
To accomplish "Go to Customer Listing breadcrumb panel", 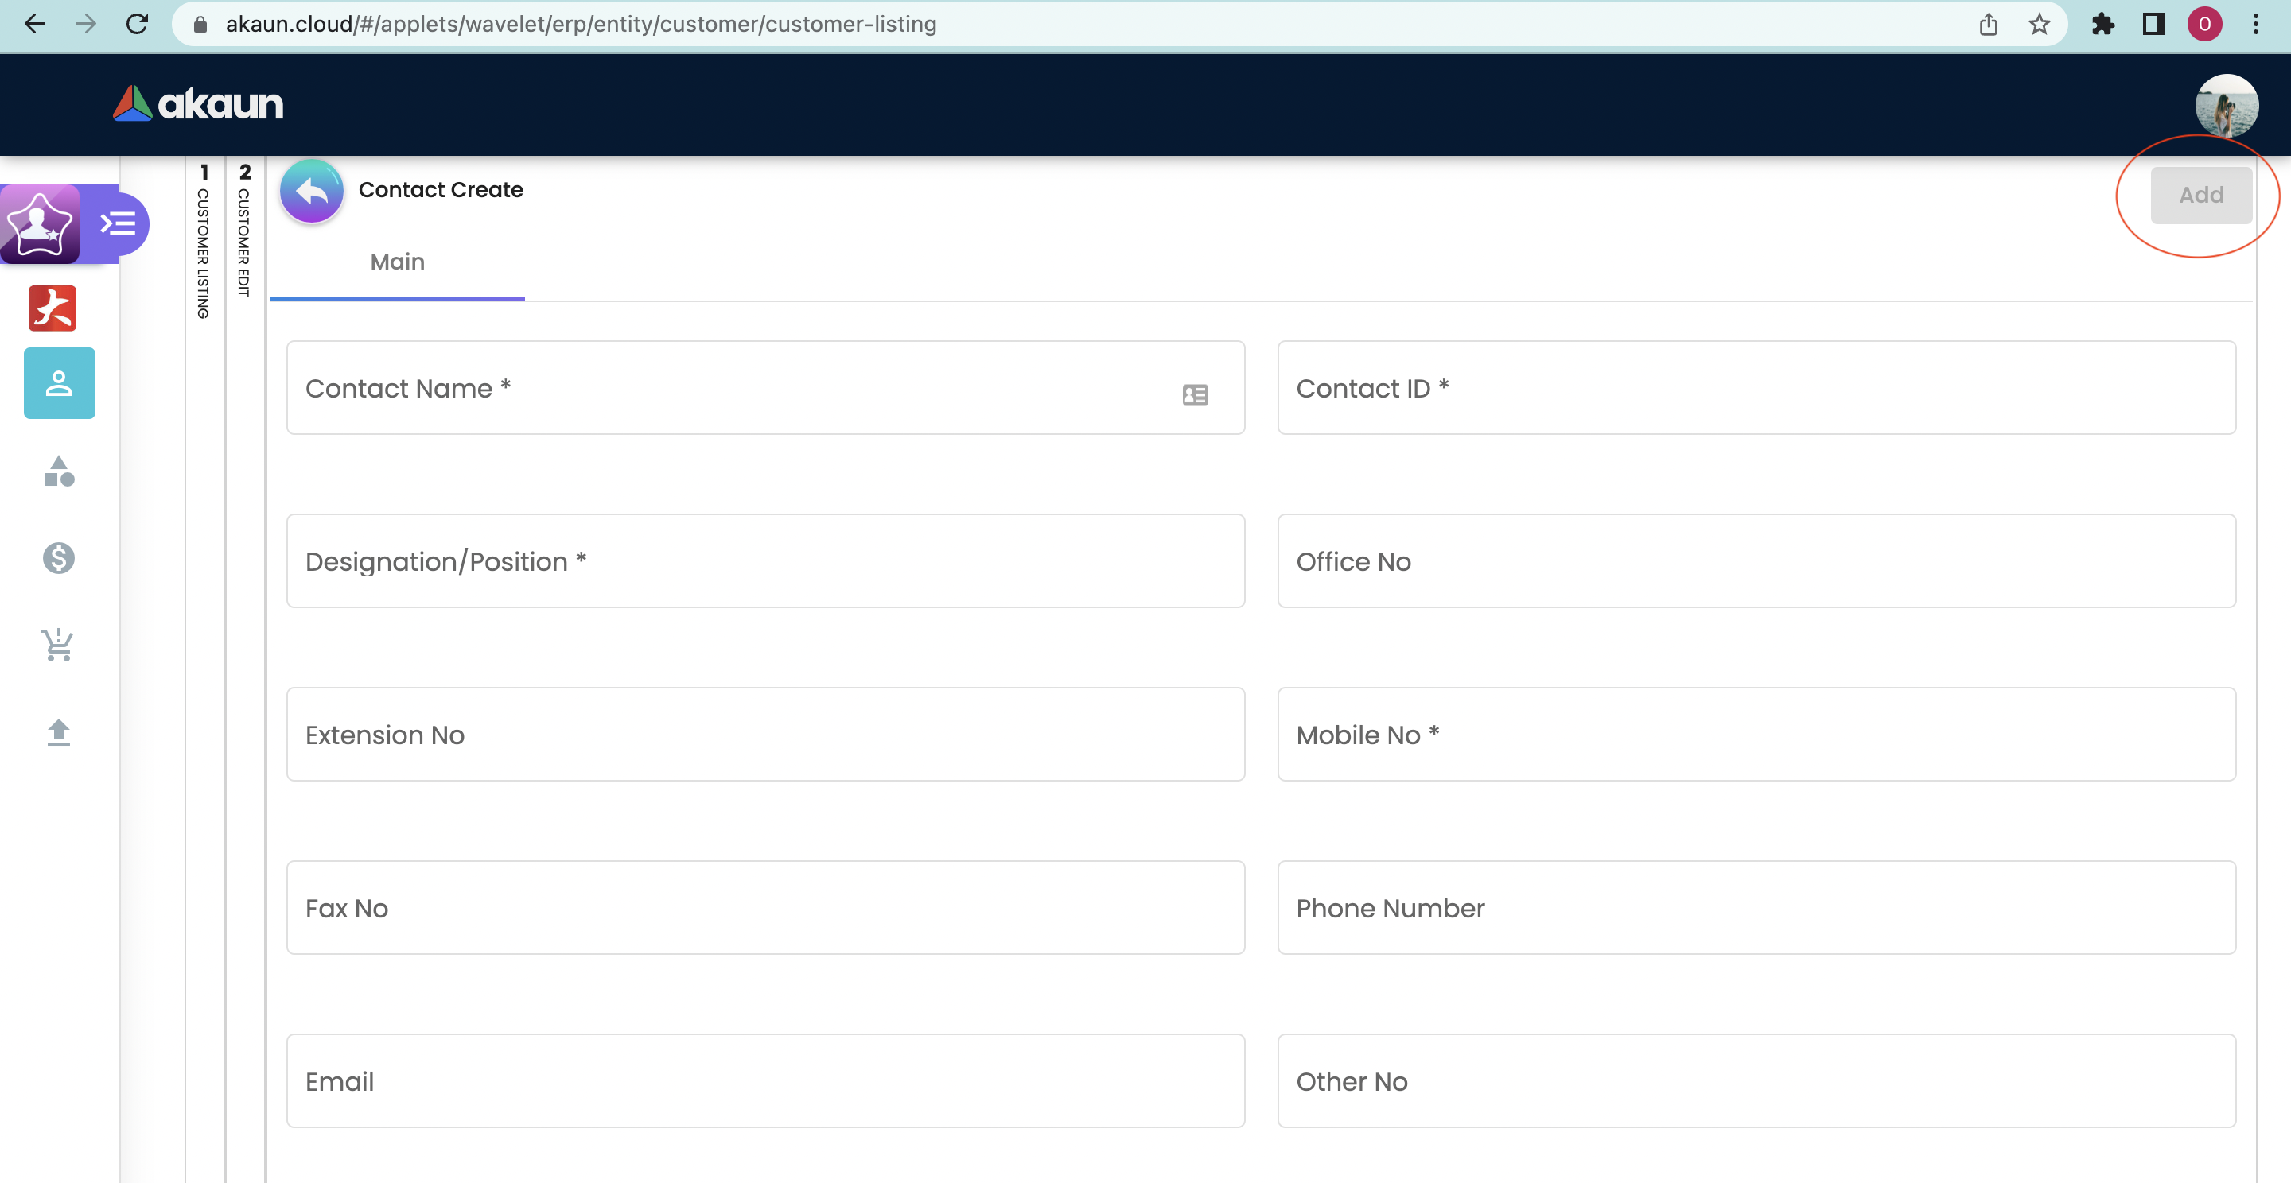I will [x=204, y=240].
